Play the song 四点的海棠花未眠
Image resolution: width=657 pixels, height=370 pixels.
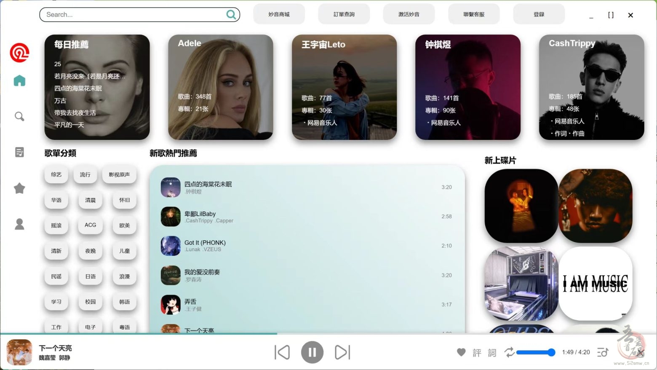point(307,187)
